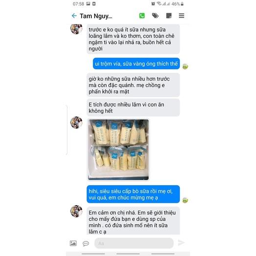
Task: Focus the Aa message input field
Action: coord(134,243)
